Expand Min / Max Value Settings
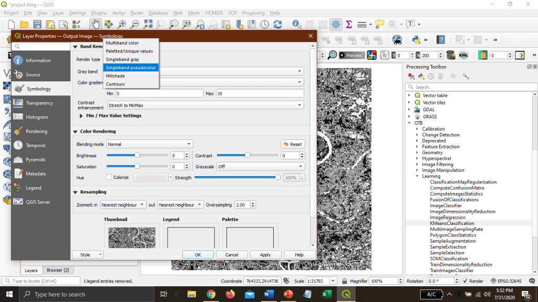The image size is (538, 302). [x=81, y=115]
